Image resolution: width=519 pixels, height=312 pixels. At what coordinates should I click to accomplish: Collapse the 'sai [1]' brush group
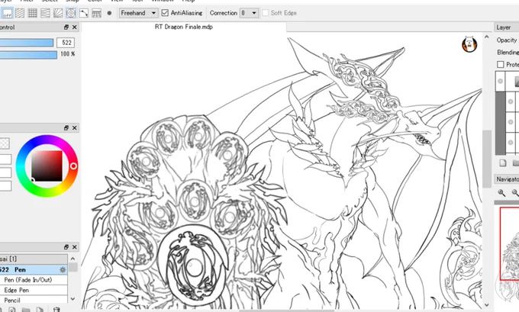(33, 259)
